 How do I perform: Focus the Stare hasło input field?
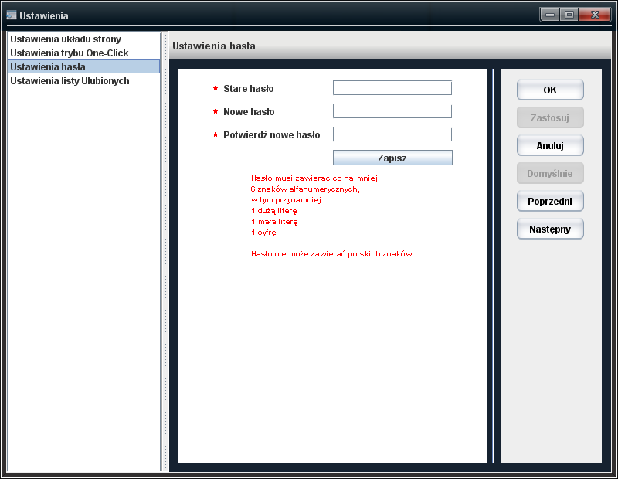pos(392,88)
